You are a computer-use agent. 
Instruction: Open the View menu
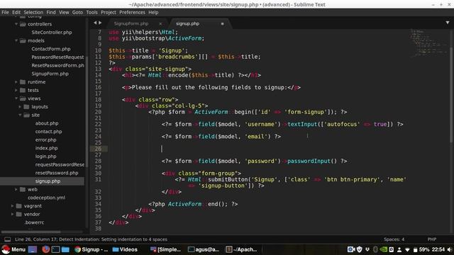tap(64, 13)
